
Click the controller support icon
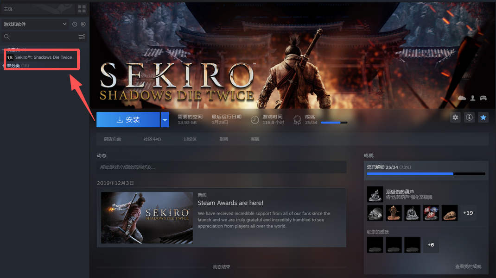pyautogui.click(x=483, y=98)
